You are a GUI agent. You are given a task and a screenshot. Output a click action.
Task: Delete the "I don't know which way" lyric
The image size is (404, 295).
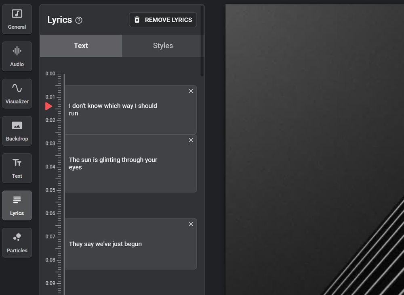pos(191,91)
